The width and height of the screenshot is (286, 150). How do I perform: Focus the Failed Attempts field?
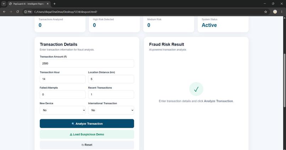click(x=62, y=94)
